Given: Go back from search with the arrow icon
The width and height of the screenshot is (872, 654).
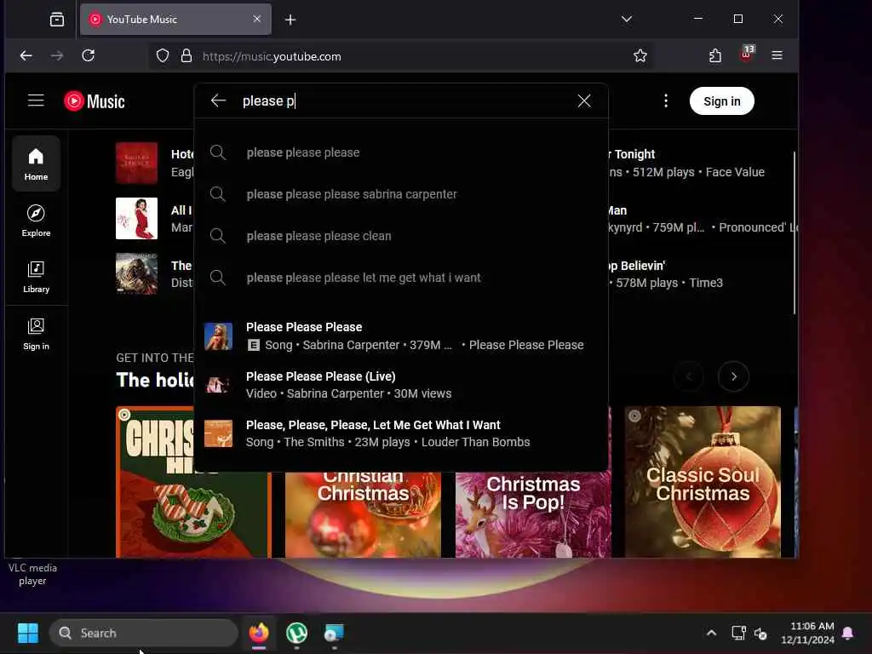Looking at the screenshot, I should [x=218, y=100].
